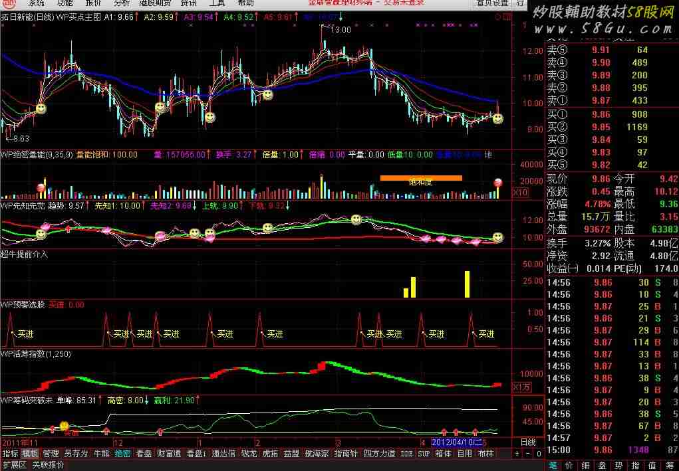Select the 笔 tab in quote panel

[553, 466]
